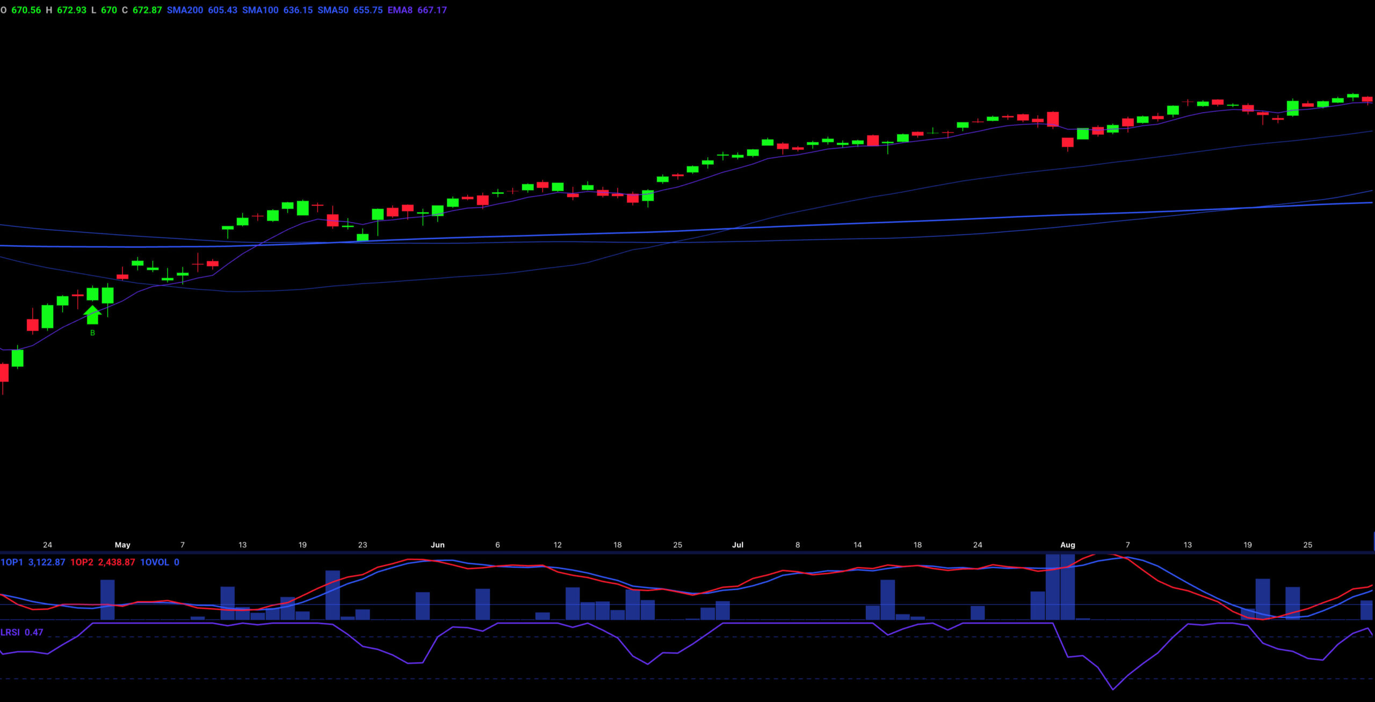Screen dimensions: 1375x702
Task: Click the open price value 670.56
Action: tap(26, 10)
